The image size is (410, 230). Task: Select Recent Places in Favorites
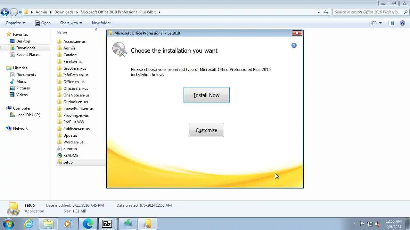28,55
